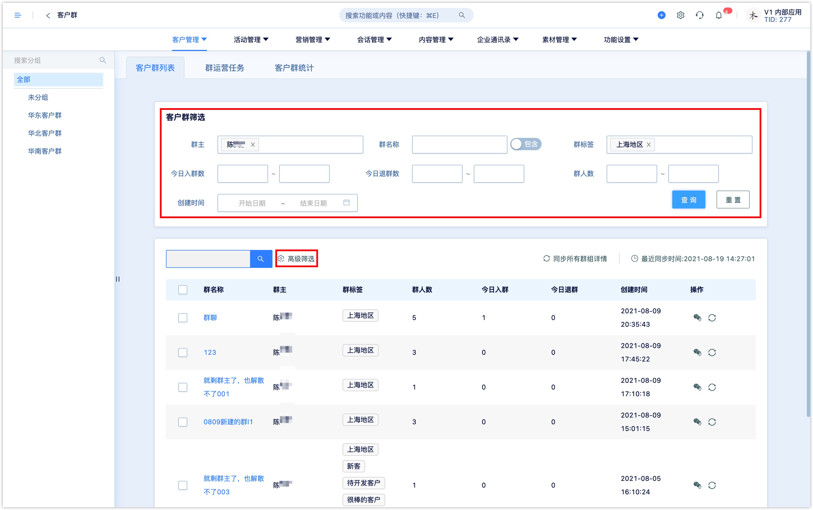Open chat icon for 群聊 row
The height and width of the screenshot is (510, 813).
click(697, 317)
